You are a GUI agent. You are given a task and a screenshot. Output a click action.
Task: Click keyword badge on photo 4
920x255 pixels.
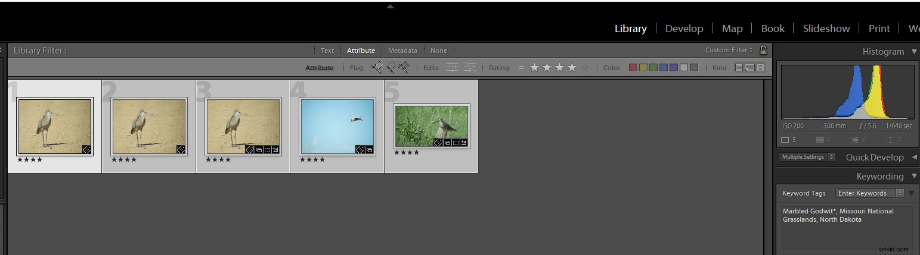coord(360,150)
